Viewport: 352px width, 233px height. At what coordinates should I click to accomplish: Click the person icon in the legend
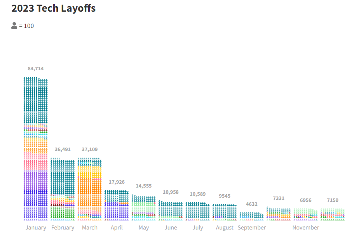14,26
